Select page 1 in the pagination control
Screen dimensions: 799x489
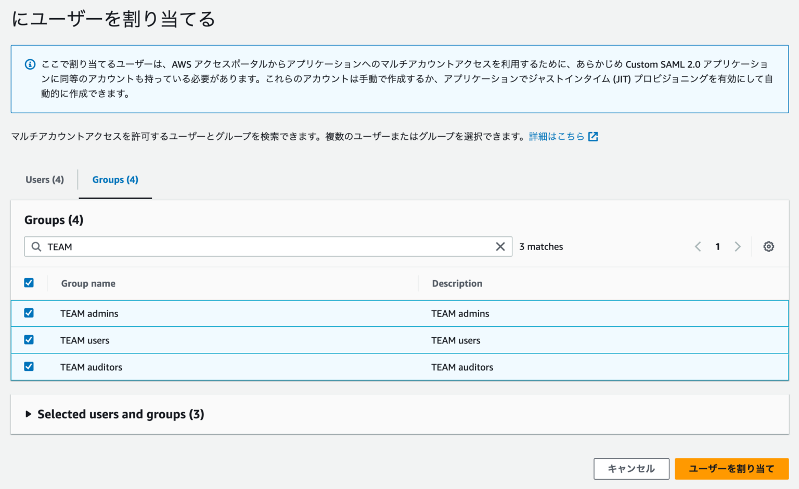coord(718,246)
